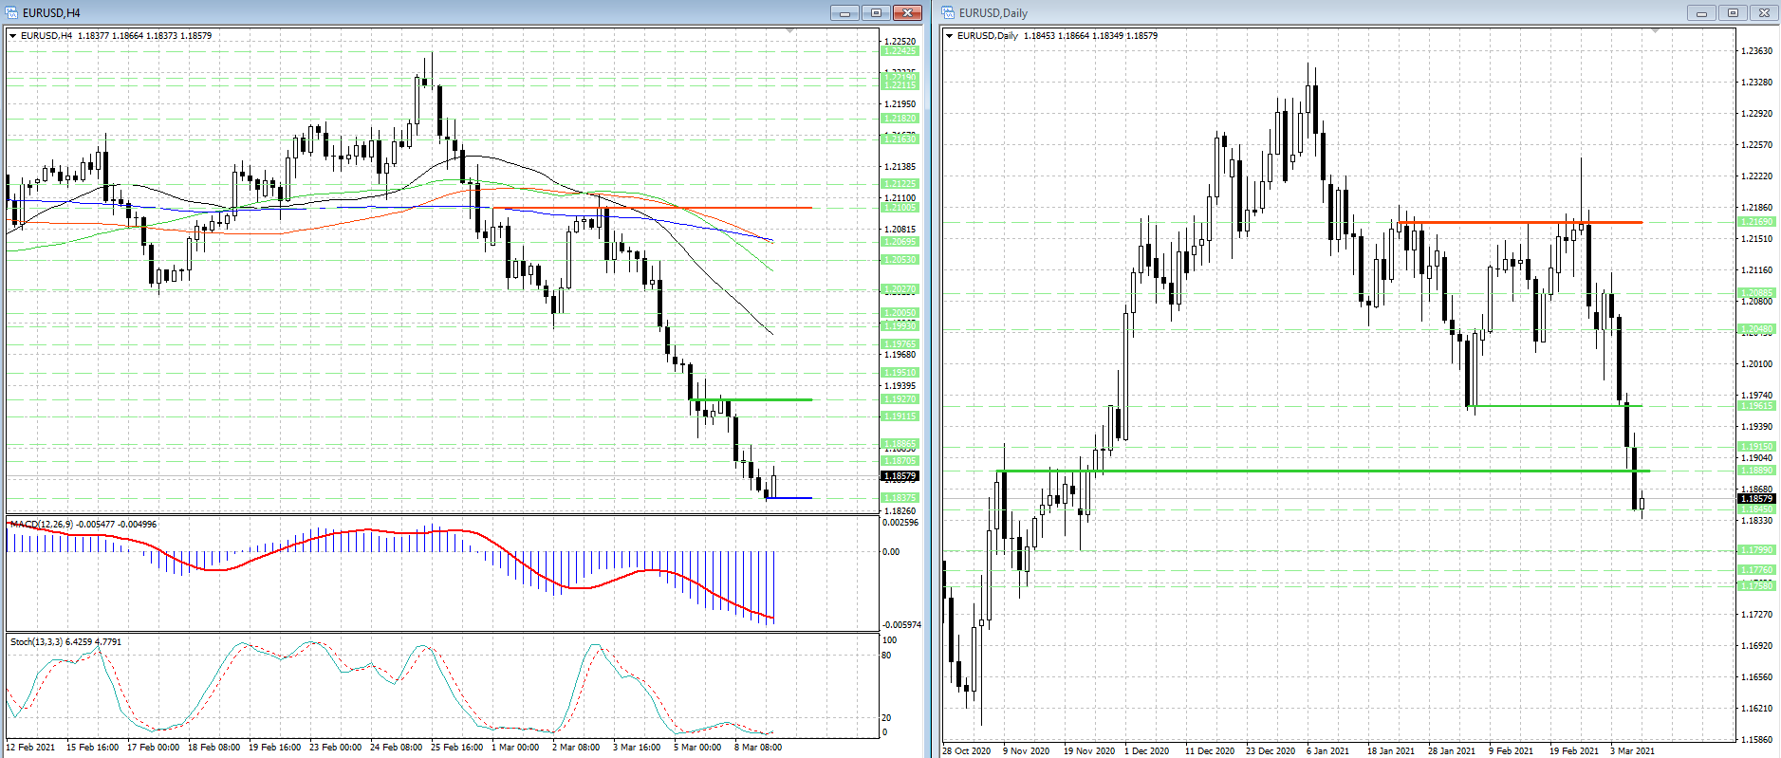Click the green 1.17990 level label in Daily scale
Viewport: 1781px width, 758px height.
[x=1755, y=550]
